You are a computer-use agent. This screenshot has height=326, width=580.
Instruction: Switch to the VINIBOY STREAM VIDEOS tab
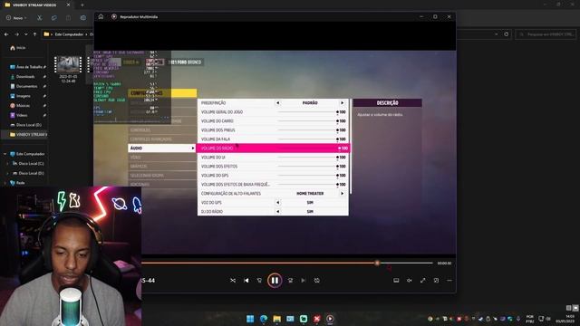(34, 5)
